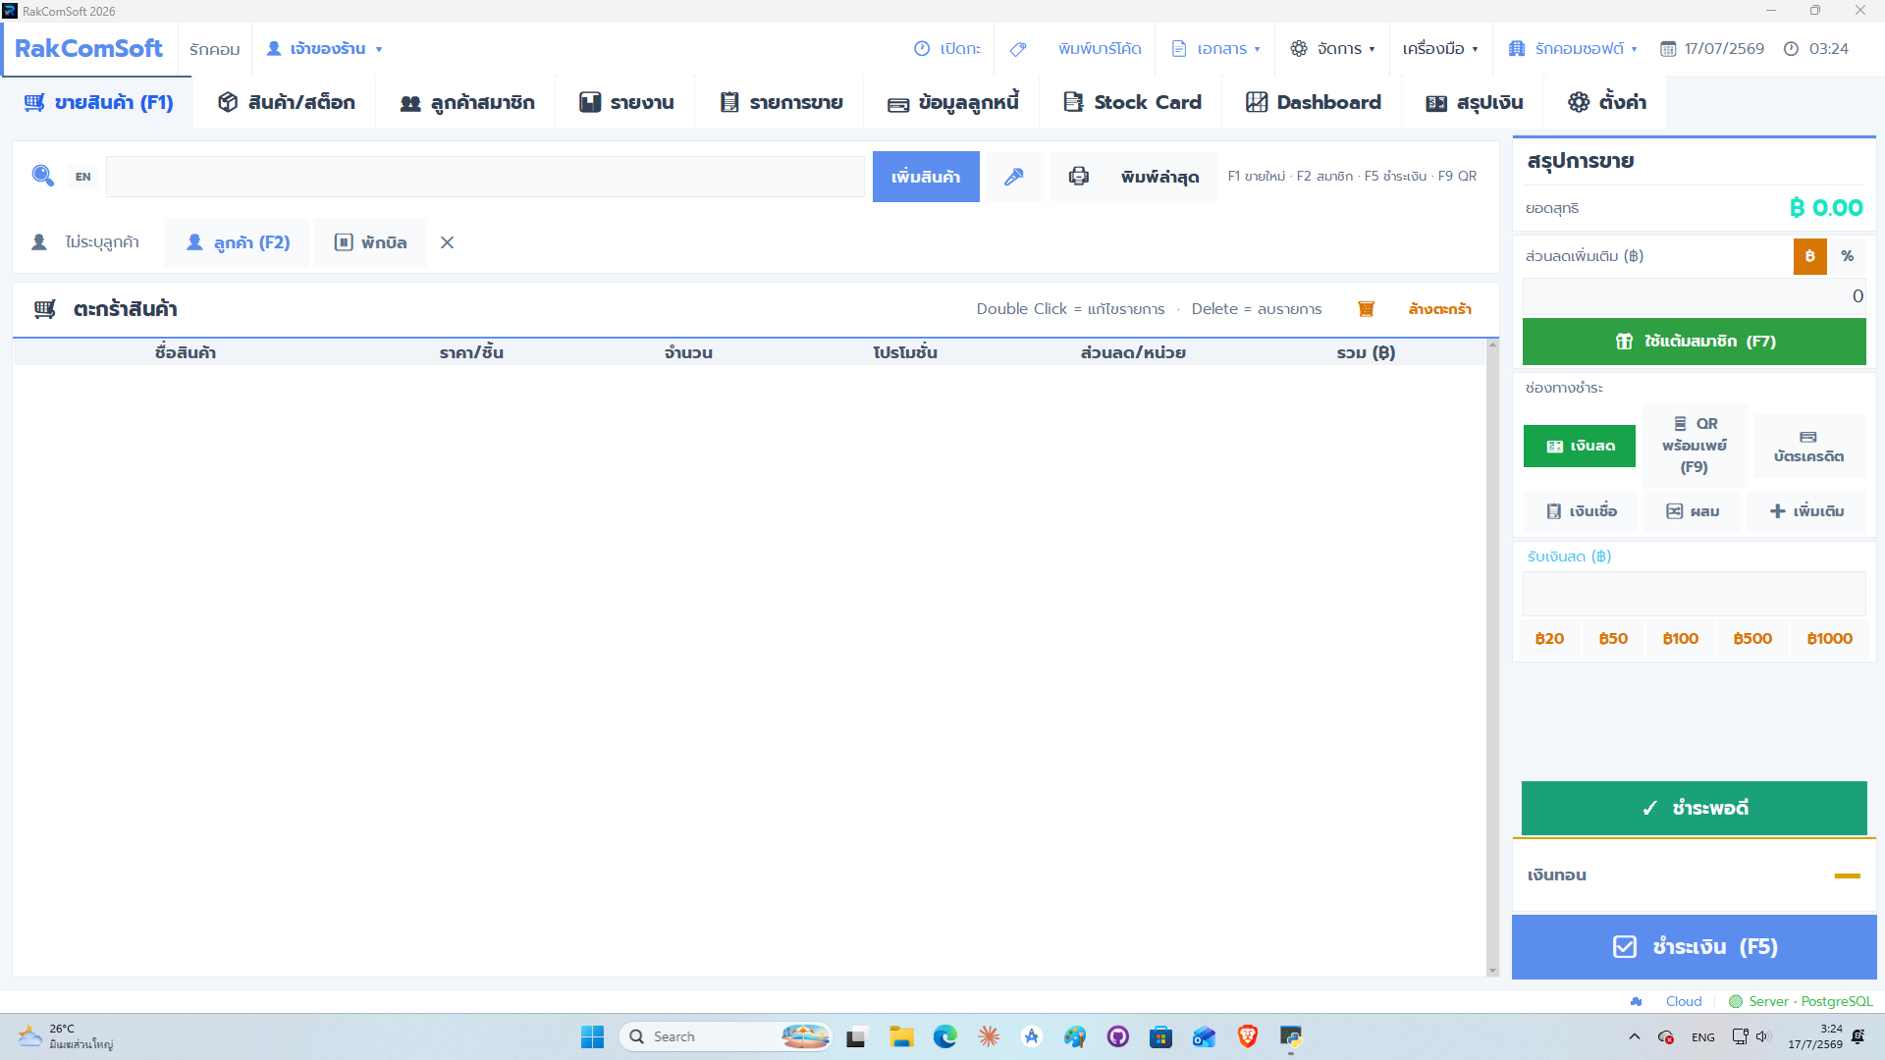Click the weather widget in taskbar
The width and height of the screenshot is (1885, 1060).
pos(65,1036)
